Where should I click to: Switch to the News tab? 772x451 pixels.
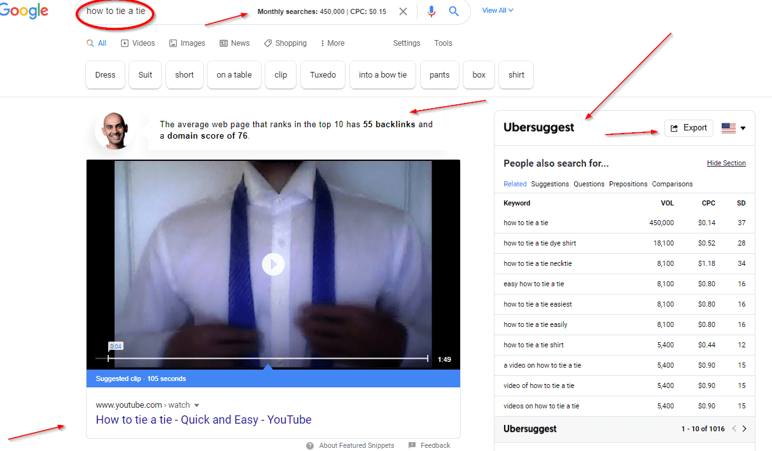pyautogui.click(x=234, y=43)
